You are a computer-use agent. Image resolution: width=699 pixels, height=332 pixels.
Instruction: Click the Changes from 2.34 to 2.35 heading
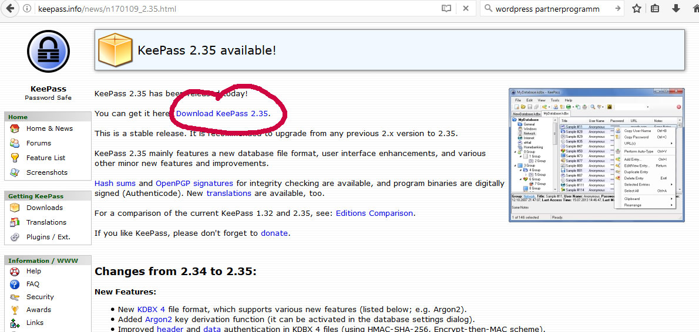point(176,272)
